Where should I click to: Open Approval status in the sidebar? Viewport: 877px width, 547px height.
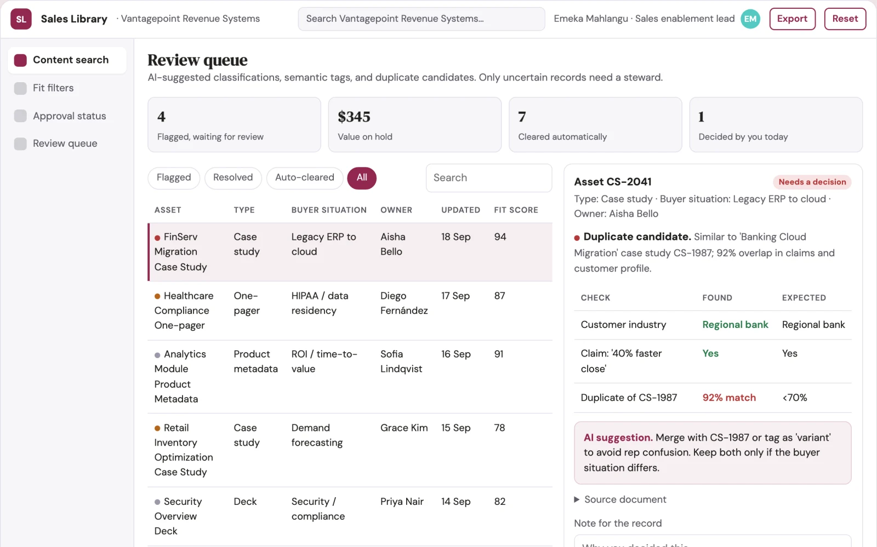click(67, 116)
